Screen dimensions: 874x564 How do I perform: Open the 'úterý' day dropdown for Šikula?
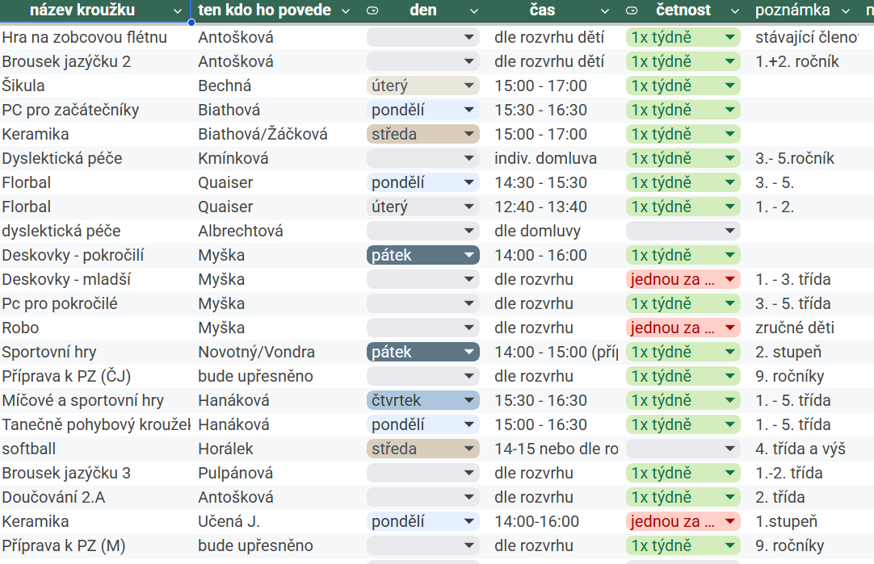[423, 86]
